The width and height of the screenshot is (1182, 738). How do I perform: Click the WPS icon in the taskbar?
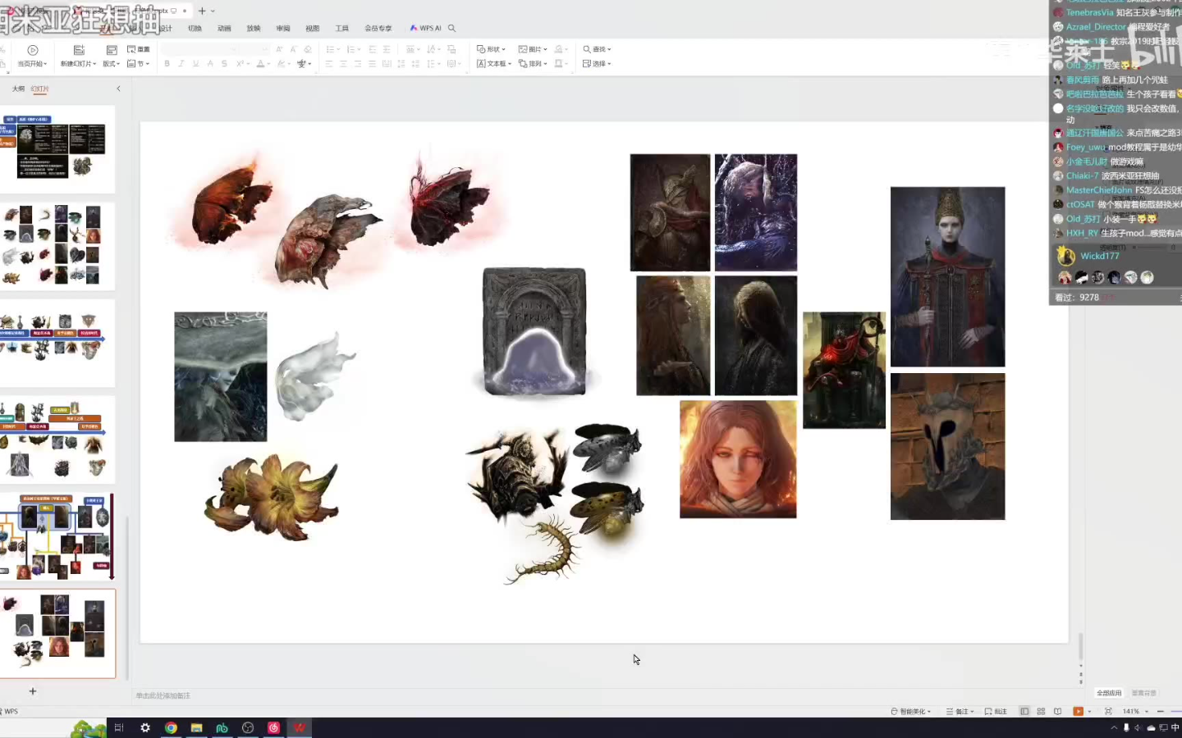pos(300,727)
